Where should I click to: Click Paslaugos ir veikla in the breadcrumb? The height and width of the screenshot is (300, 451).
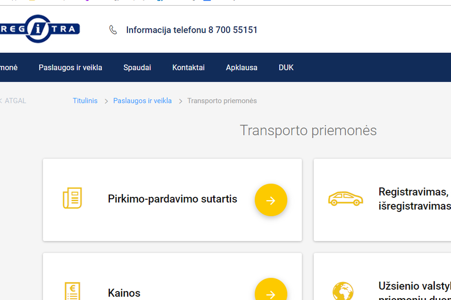(142, 101)
